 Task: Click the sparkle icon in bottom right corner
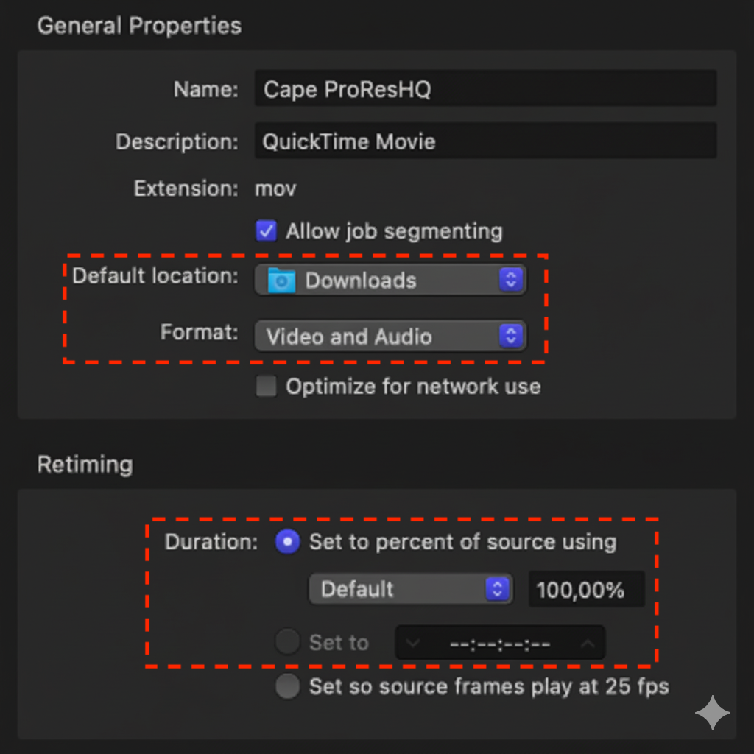click(712, 713)
